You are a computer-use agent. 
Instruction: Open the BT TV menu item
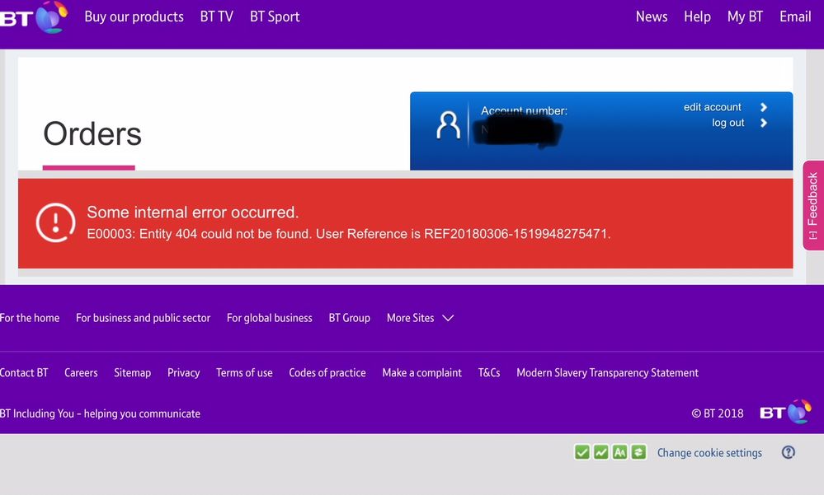(216, 17)
